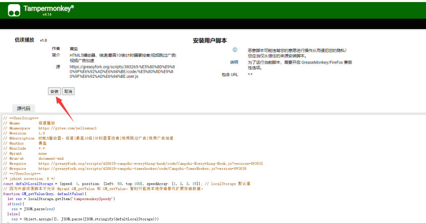426x223 pixels.
Task: Click the if(res){ code line
Action: [16, 204]
